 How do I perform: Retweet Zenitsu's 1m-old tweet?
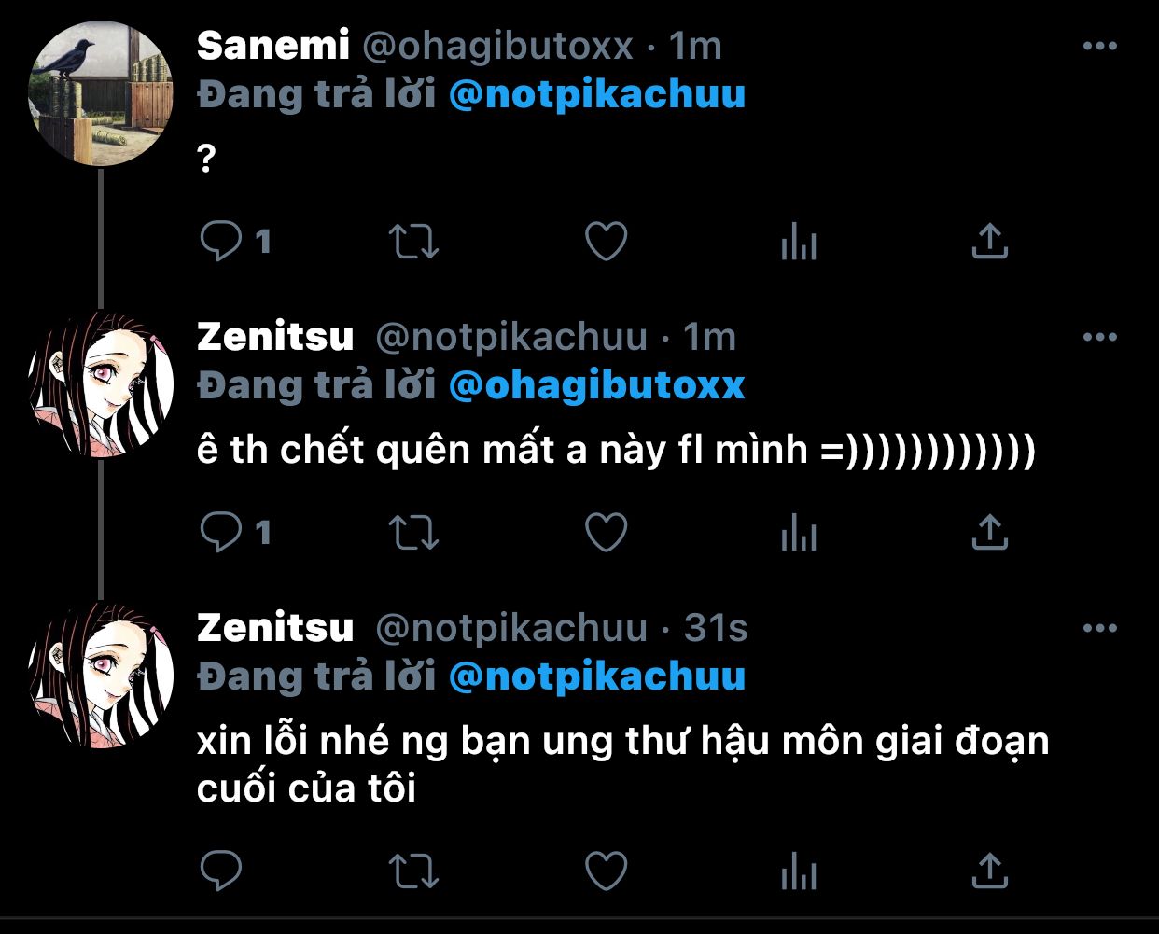coord(412,533)
